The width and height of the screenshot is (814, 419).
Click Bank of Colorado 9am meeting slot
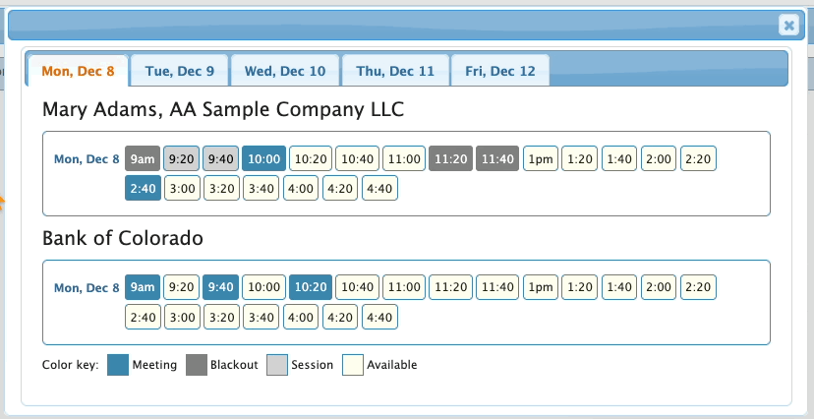coord(143,287)
